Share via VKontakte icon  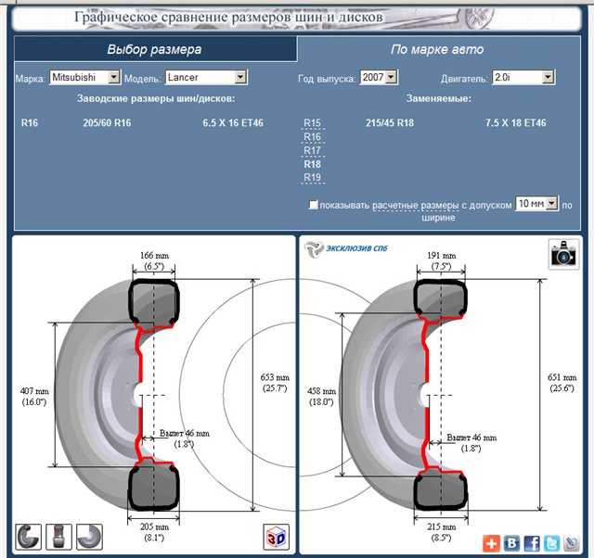pos(511,543)
